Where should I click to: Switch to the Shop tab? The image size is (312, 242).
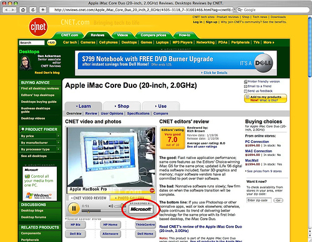[x=122, y=106]
